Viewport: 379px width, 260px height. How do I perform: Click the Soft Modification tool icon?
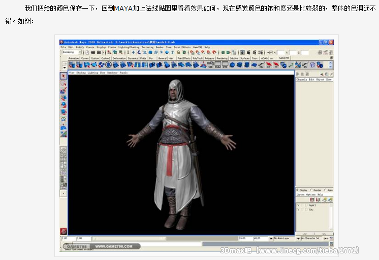pyautogui.click(x=64, y=127)
